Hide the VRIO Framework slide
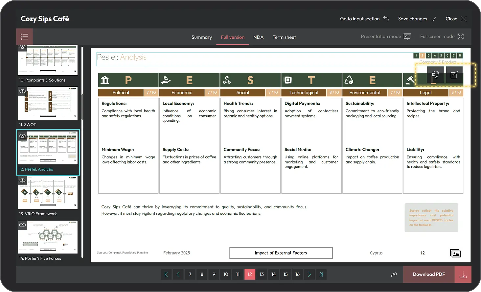The width and height of the screenshot is (481, 292). pos(23,180)
